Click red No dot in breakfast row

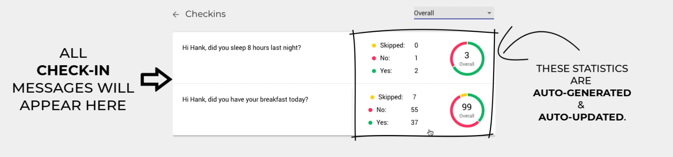[370, 110]
